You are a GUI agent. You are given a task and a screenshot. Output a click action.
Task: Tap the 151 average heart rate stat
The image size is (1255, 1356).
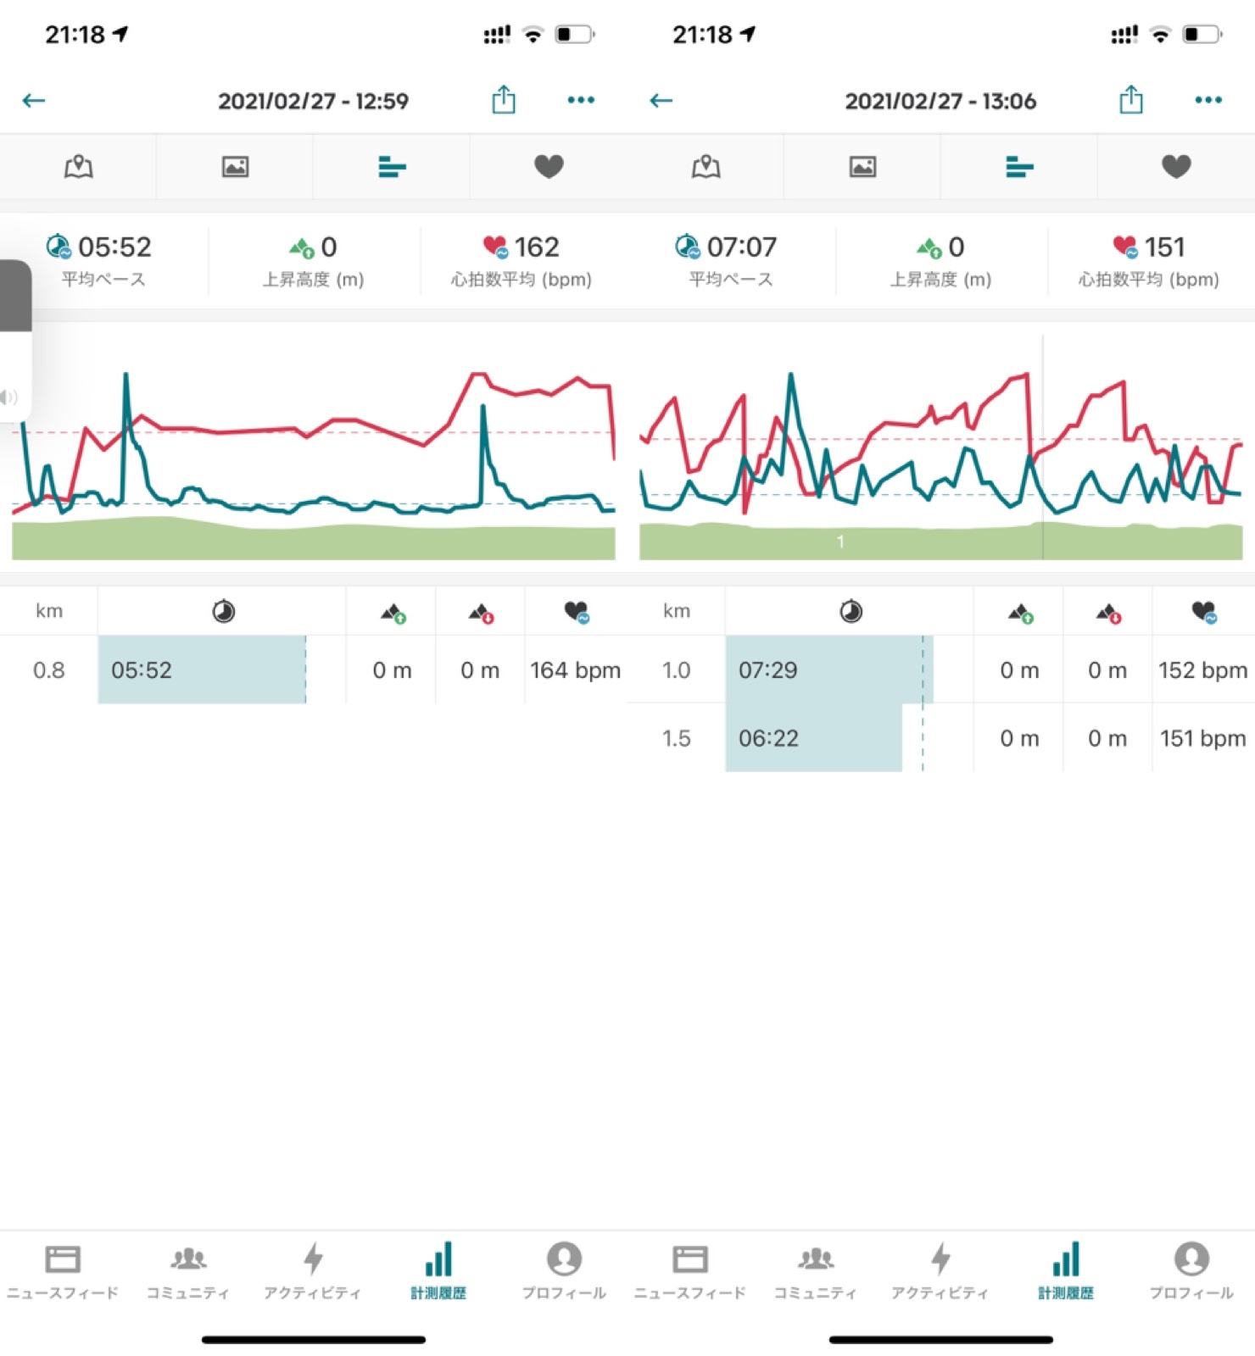click(x=1149, y=259)
